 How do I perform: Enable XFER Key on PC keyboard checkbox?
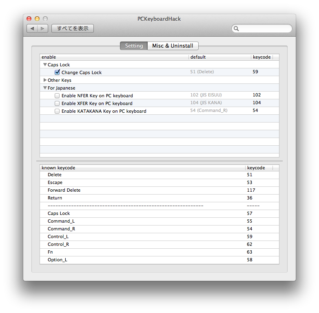pos(57,103)
